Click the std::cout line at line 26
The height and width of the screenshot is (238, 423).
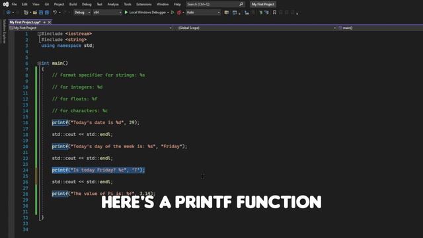82,182
